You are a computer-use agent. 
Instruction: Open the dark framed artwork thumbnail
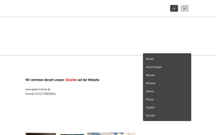pos(41,134)
